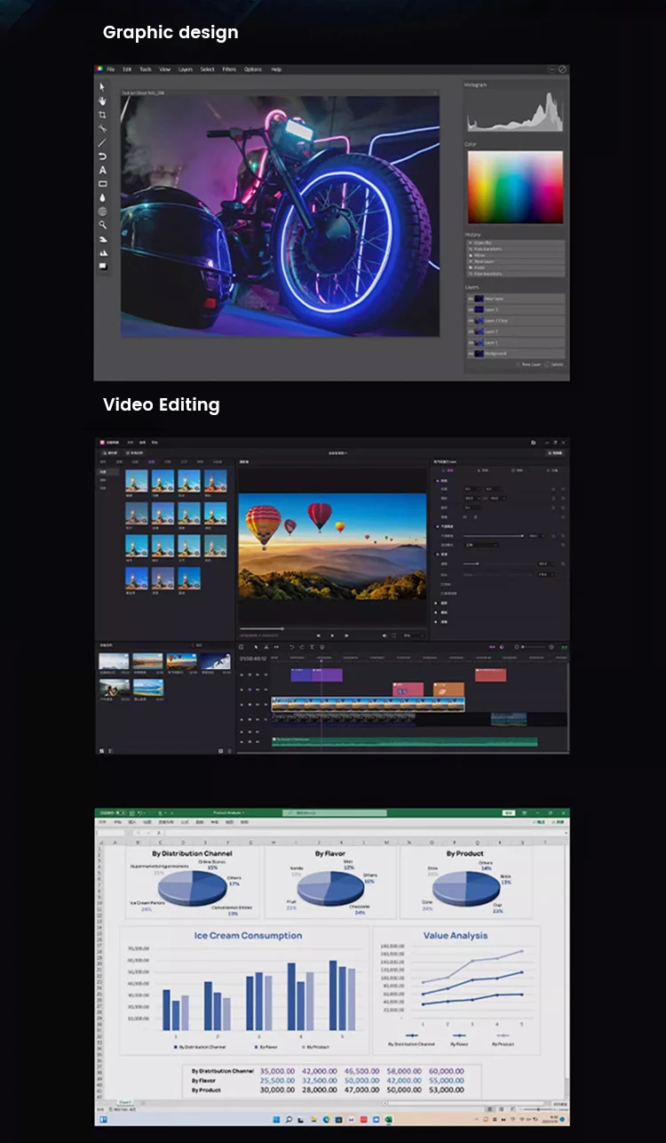The image size is (666, 1143).
Task: Open the hot-air balloon clip in media bin
Action: coord(182,660)
